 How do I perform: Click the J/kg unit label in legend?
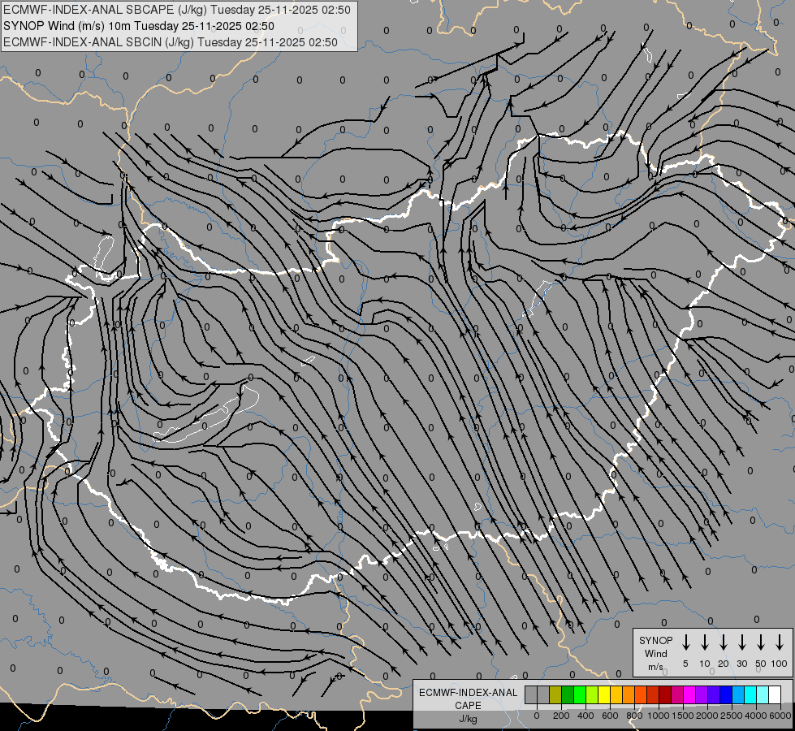(468, 719)
